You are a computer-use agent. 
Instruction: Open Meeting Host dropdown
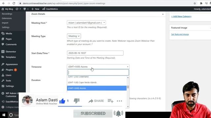click(86, 23)
